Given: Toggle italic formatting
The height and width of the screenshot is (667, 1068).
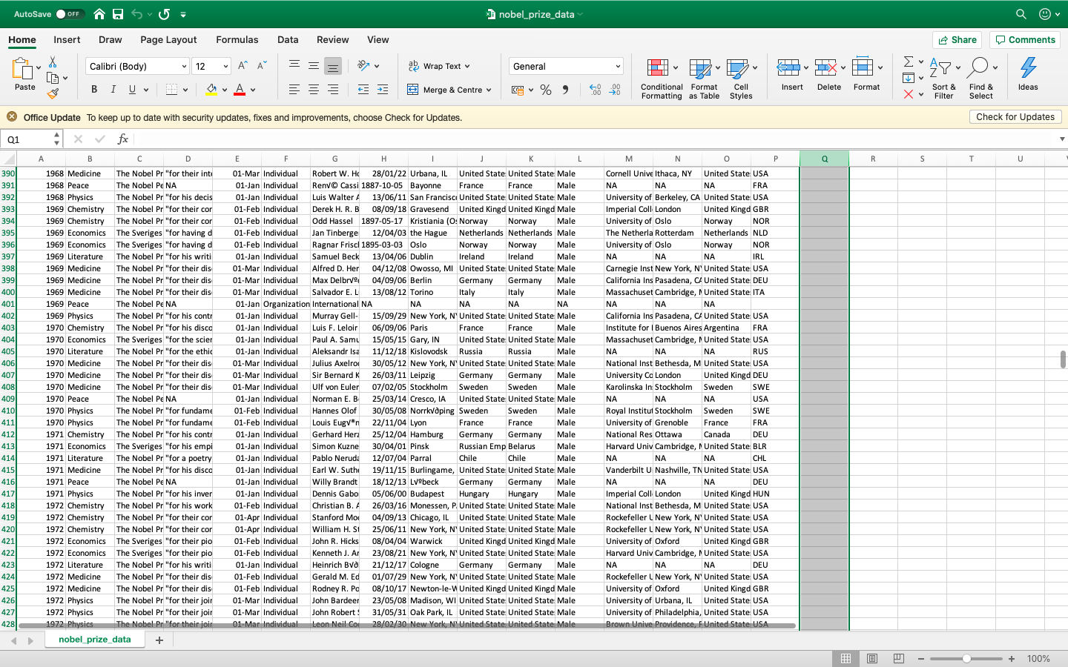Looking at the screenshot, I should click(x=113, y=89).
